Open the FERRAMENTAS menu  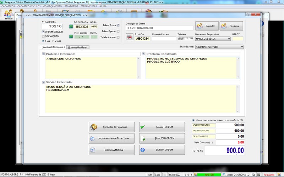coord(89,6)
